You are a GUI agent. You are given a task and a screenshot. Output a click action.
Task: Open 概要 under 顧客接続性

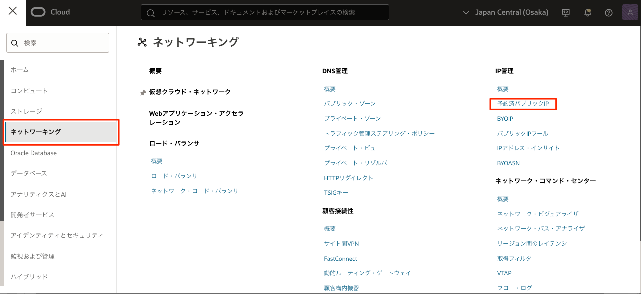click(330, 229)
